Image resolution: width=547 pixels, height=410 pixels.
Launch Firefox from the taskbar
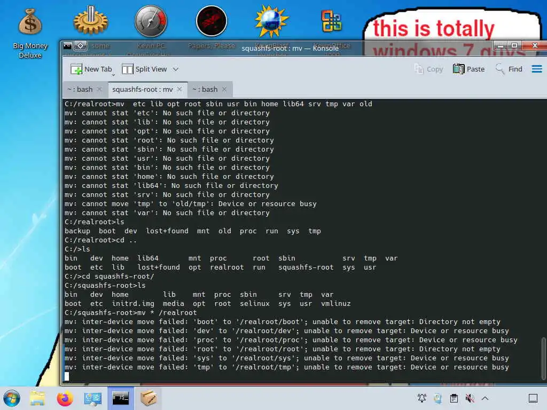pos(65,398)
